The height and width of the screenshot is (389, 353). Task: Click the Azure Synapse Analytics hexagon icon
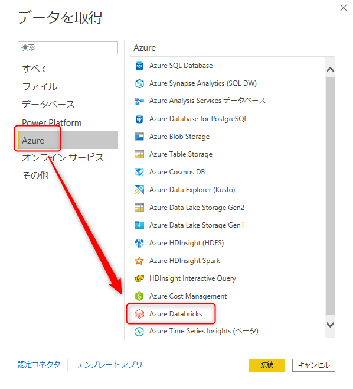(x=139, y=83)
